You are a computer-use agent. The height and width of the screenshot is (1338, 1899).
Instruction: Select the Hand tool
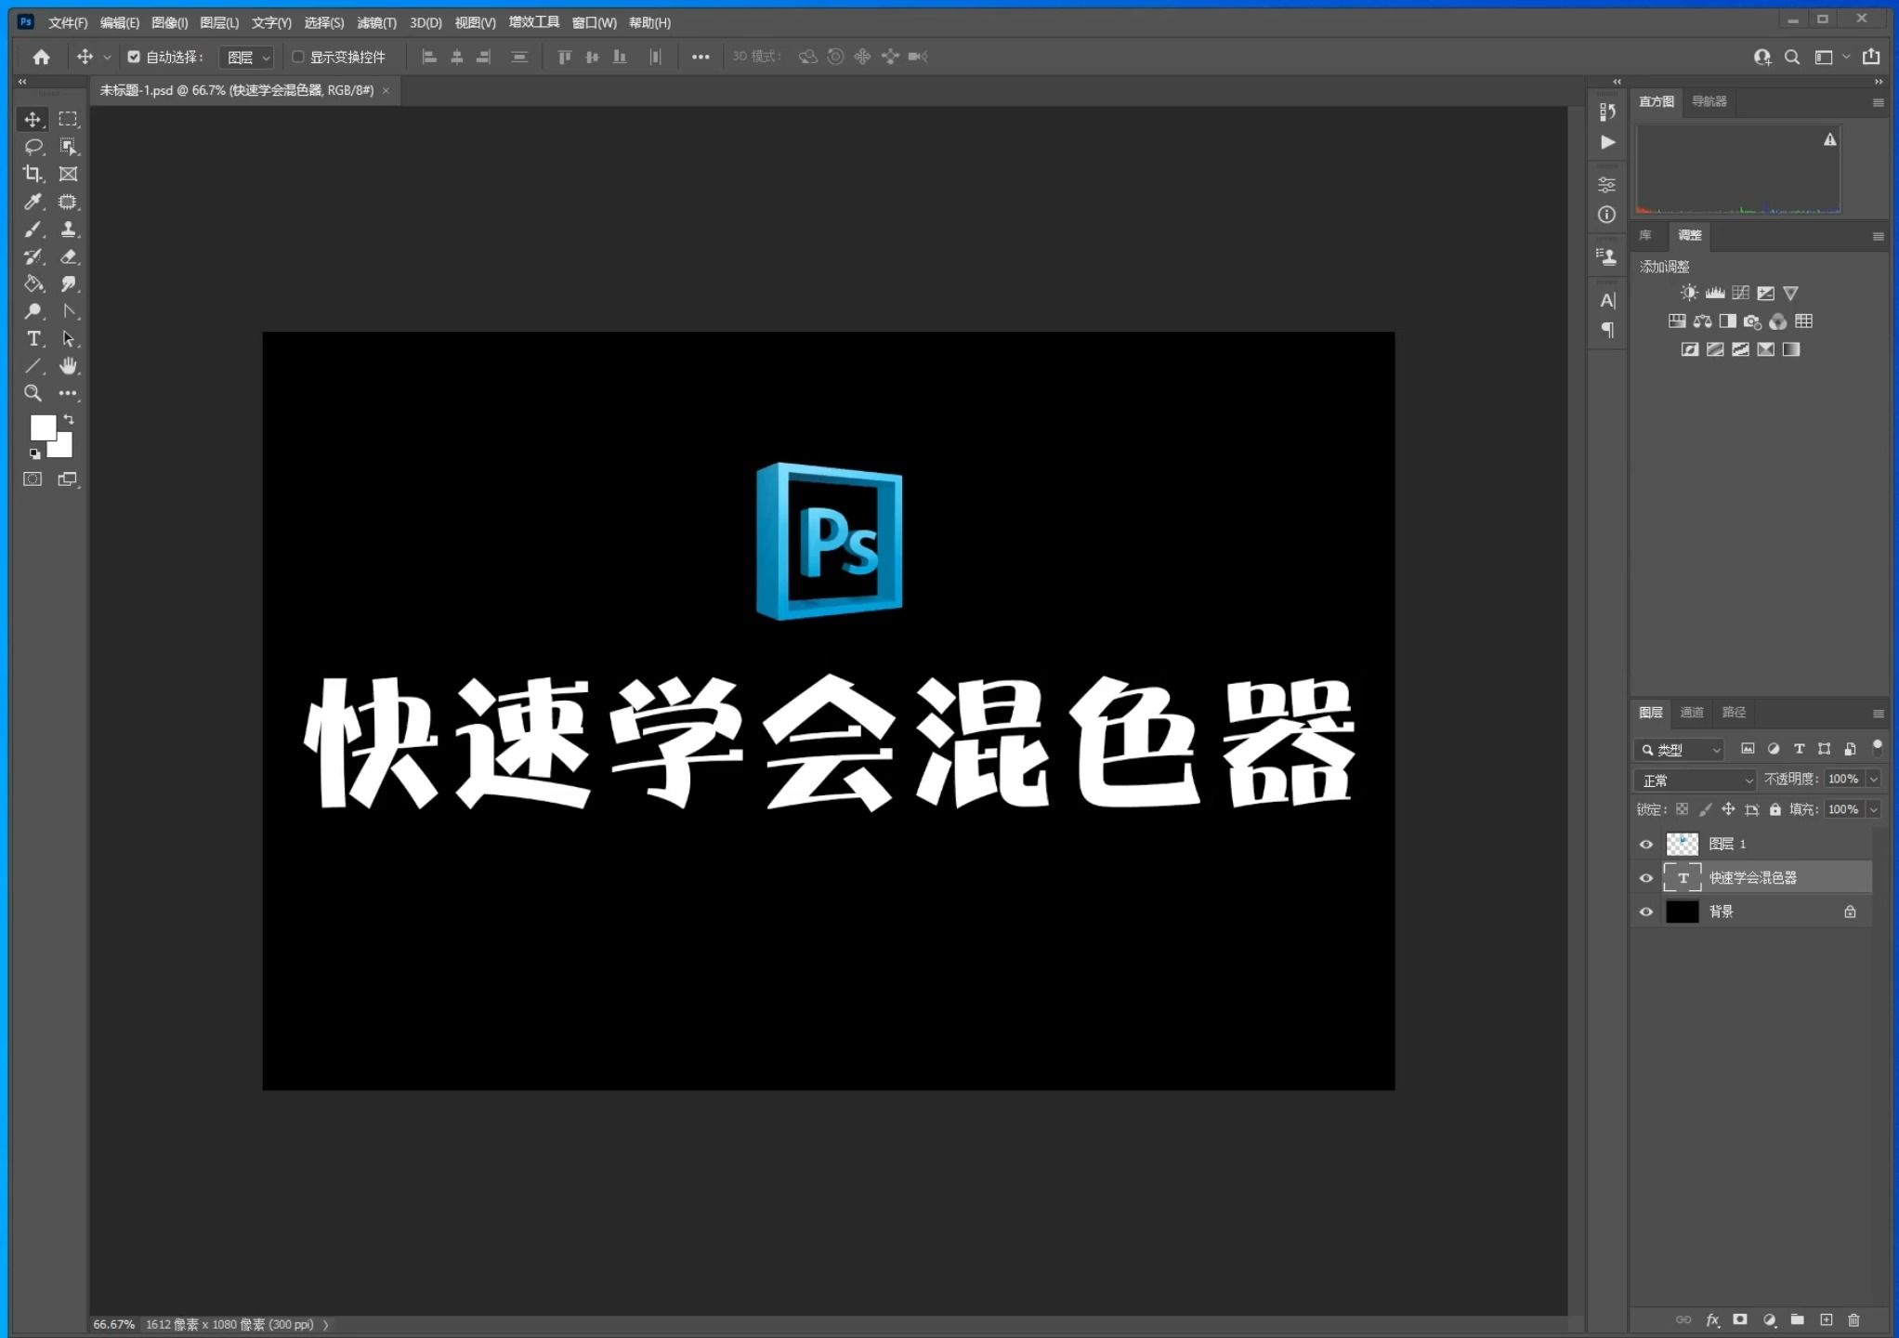coord(68,366)
